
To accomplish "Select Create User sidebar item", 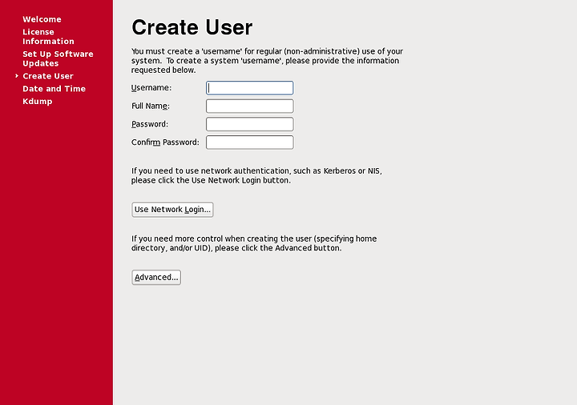I will 48,76.
